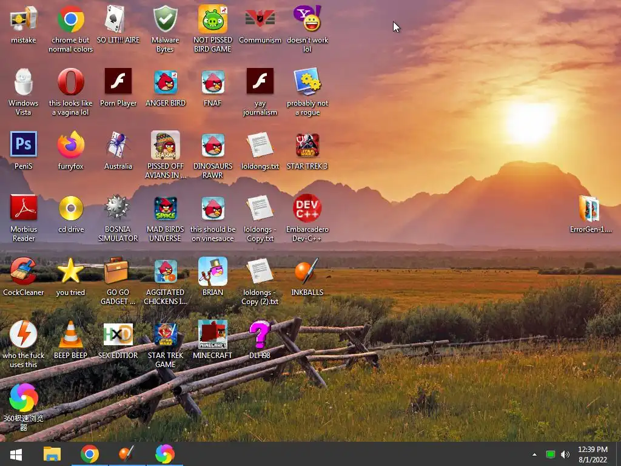Open the FNAF desktop icon
Viewport: 621px width, 466px height.
click(213, 82)
